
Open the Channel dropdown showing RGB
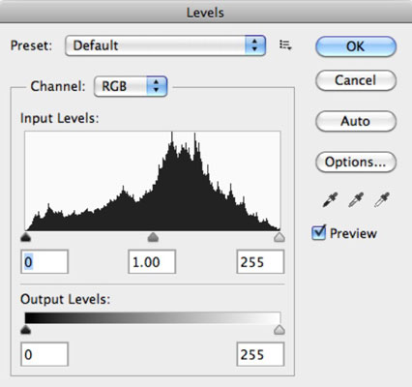(x=131, y=86)
